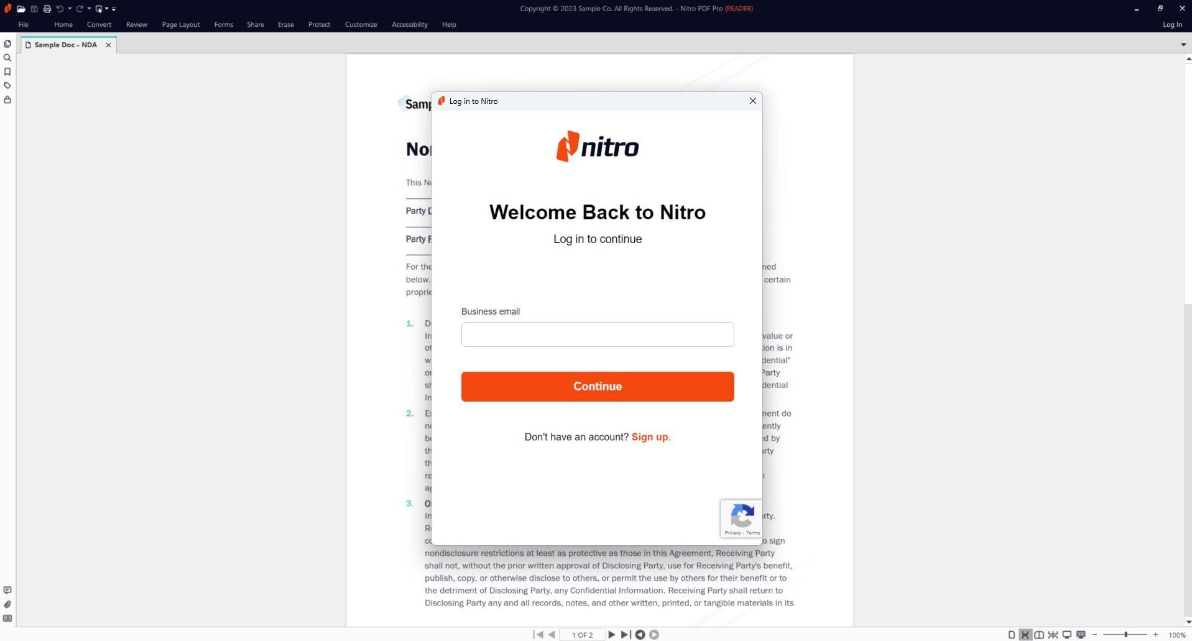1192x641 pixels.
Task: Open the File menu
Action: [x=24, y=24]
